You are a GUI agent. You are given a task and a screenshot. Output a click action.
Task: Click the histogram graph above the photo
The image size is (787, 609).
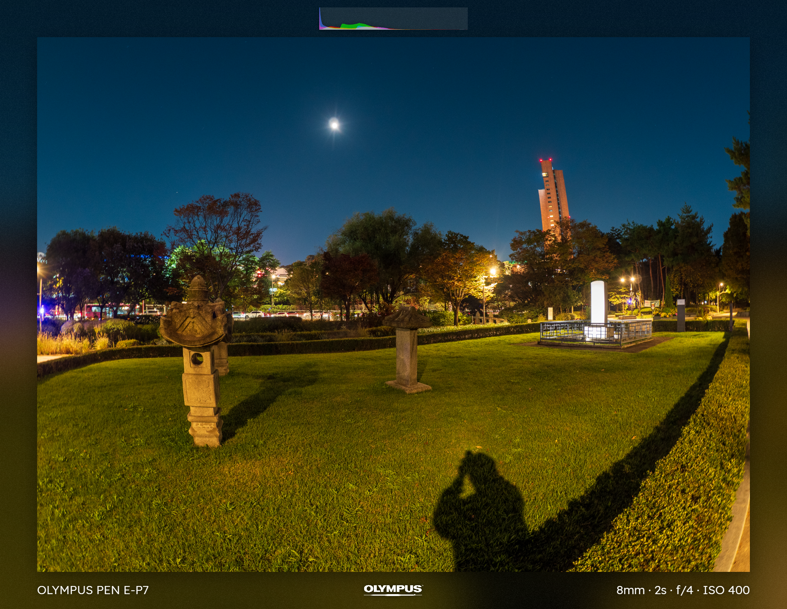click(393, 19)
